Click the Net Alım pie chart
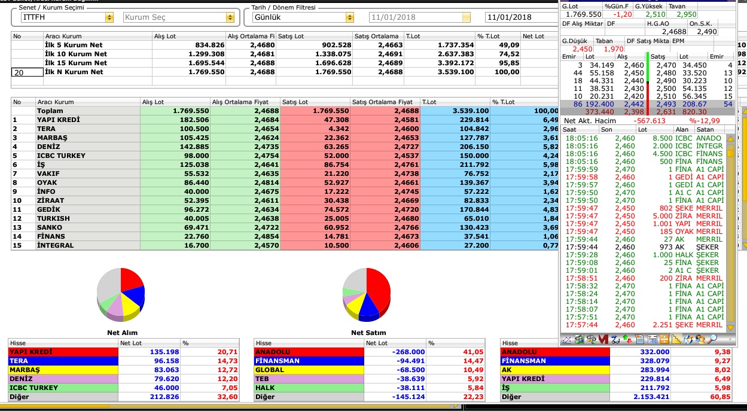The width and height of the screenshot is (747, 411). pos(121,294)
